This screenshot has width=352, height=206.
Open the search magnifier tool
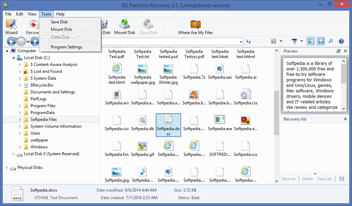pyautogui.click(x=331, y=41)
